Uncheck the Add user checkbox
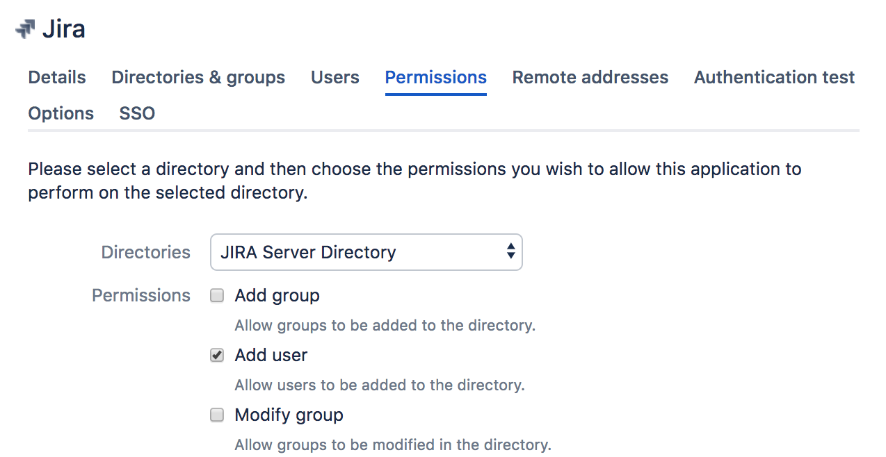The image size is (886, 457). coord(217,355)
